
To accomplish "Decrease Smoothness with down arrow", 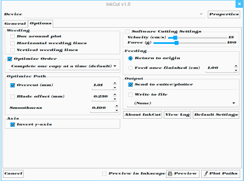I will click(117, 110).
